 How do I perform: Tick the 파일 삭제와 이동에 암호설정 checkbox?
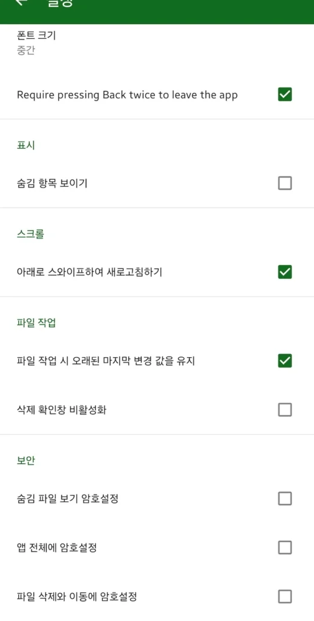click(285, 597)
